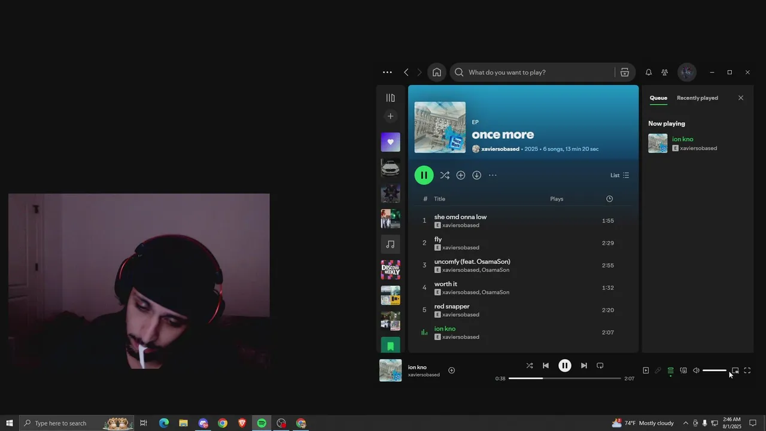Open the Spotify Home icon
The image size is (766, 431).
point(437,72)
